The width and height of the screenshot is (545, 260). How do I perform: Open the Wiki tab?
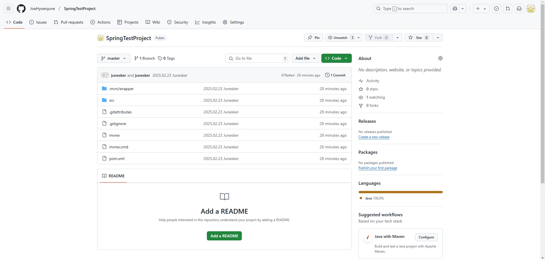point(153,22)
